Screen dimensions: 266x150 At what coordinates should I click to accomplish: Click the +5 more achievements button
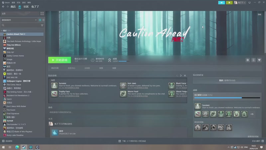[x=252, y=114]
